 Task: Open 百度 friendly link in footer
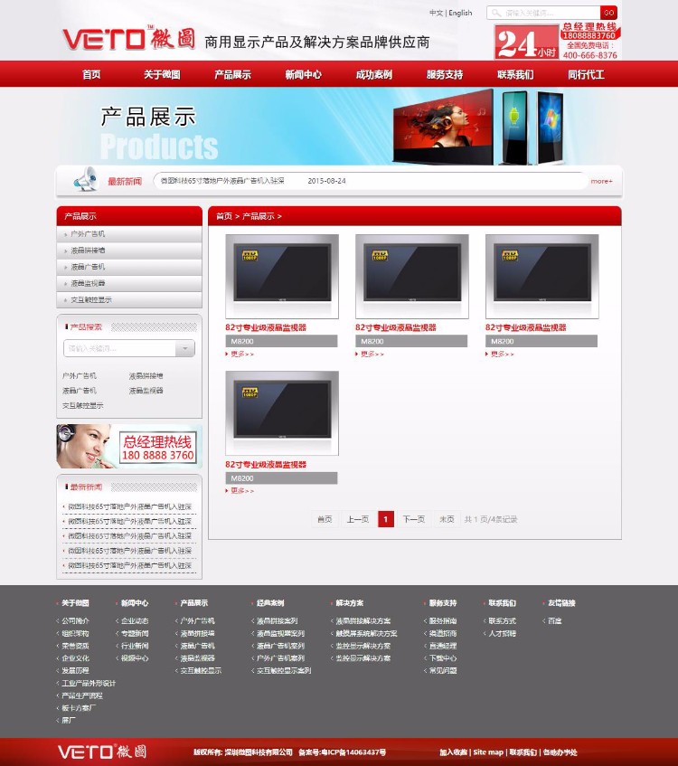555,621
